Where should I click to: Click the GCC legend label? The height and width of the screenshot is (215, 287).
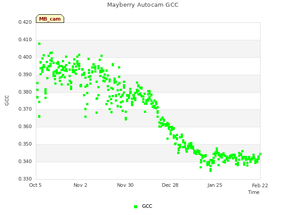(x=147, y=206)
